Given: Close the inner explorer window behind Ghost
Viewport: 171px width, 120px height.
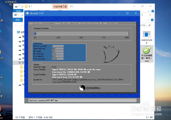Looking at the screenshot, I should [x=150, y=15].
